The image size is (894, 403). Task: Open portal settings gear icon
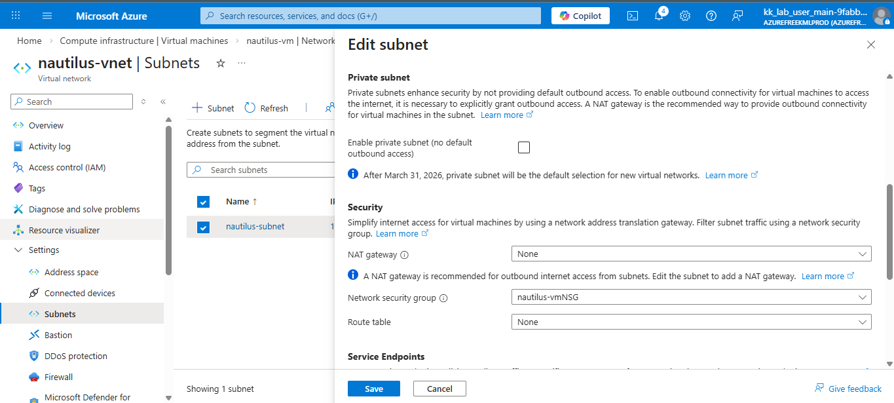coord(685,16)
